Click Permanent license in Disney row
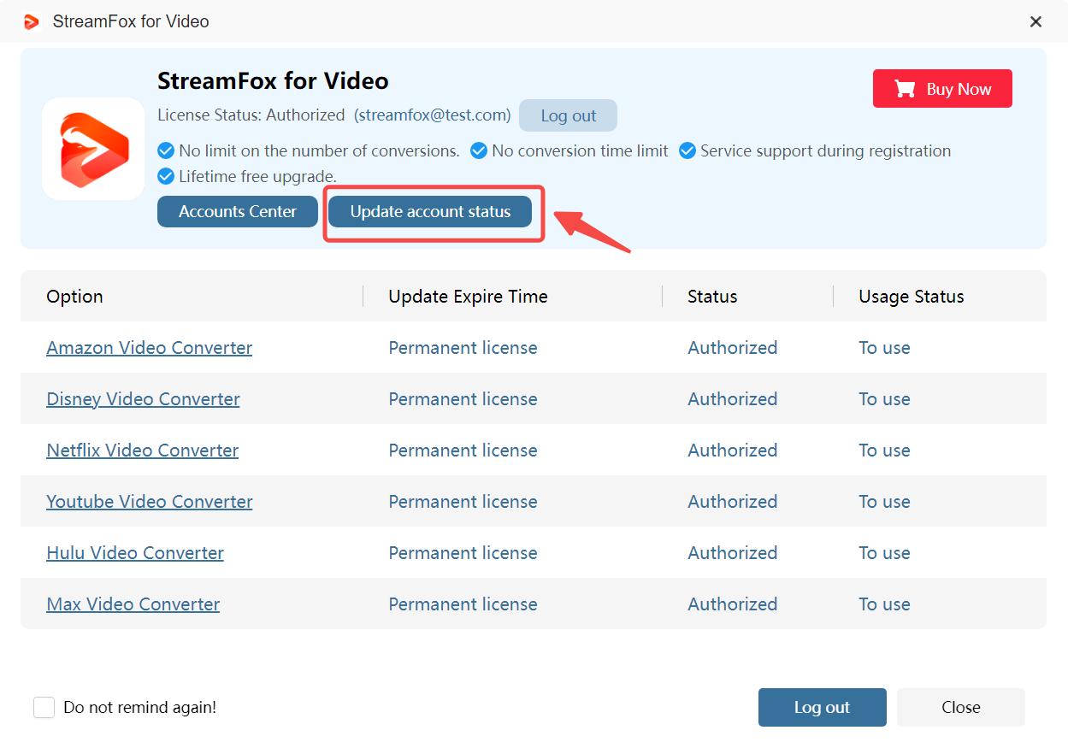Viewport: 1068px width, 748px height. (x=463, y=399)
